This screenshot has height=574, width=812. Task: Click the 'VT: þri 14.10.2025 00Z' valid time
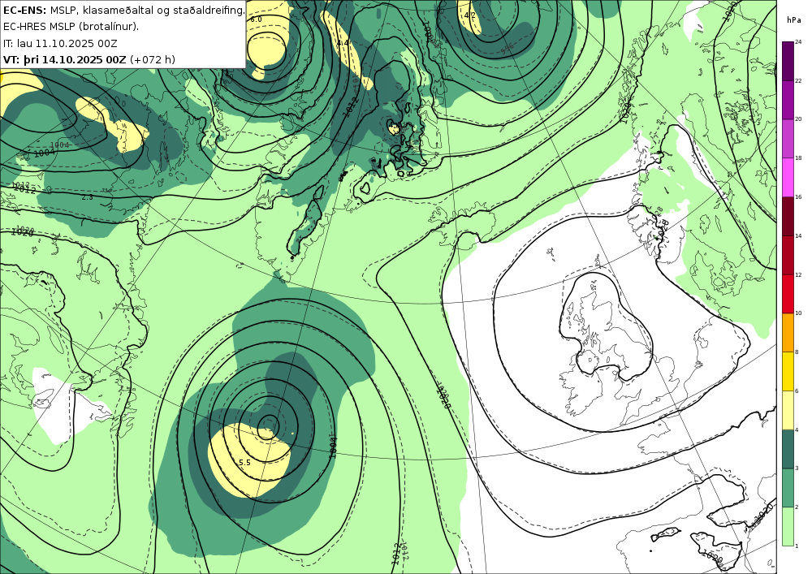point(64,59)
